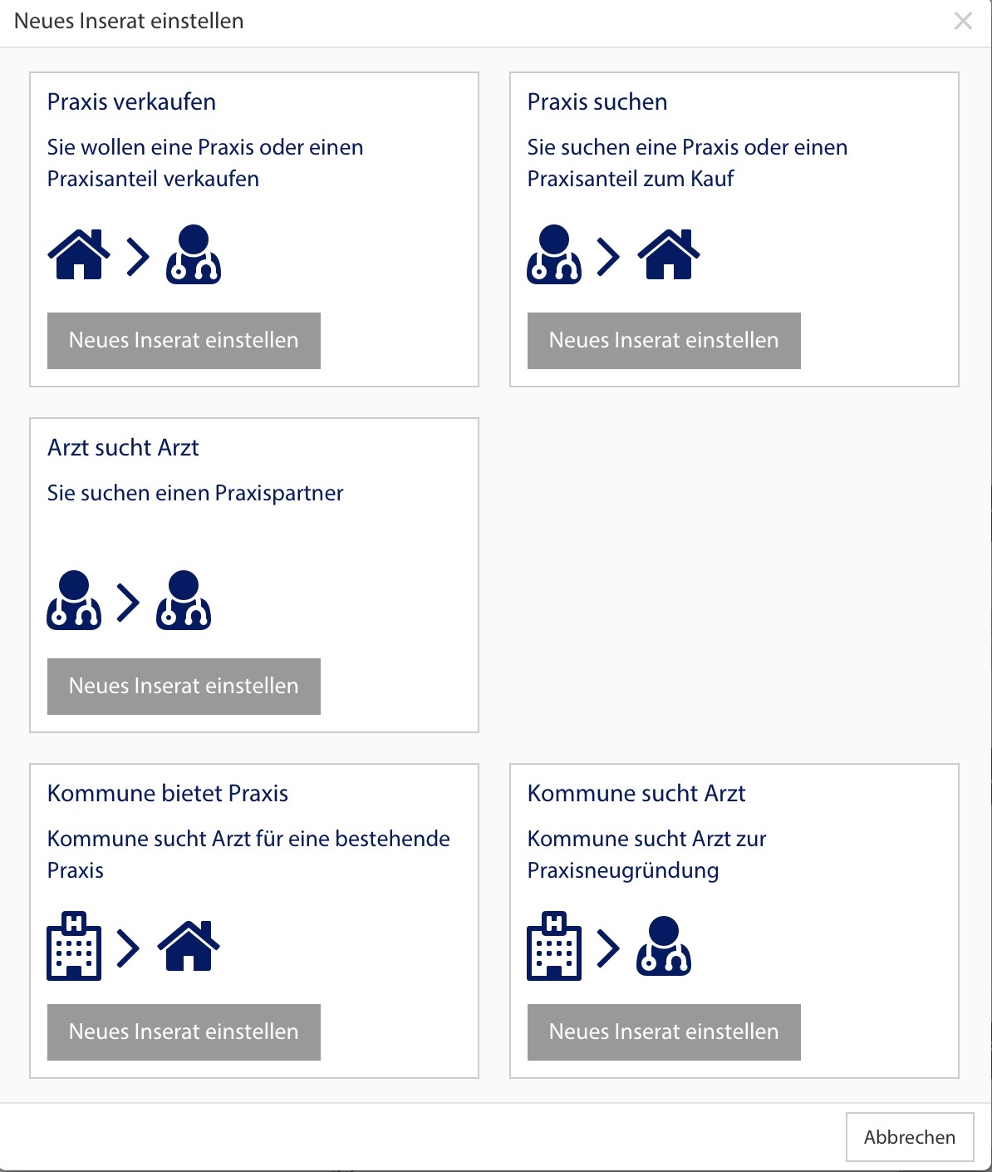Create new listing under Praxis suchen
The width and height of the screenshot is (992, 1172).
pyautogui.click(x=664, y=341)
